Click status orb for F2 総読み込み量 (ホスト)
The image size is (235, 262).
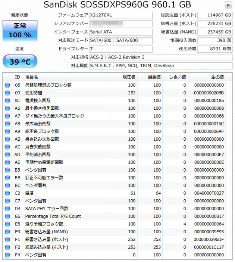click(x=7, y=247)
